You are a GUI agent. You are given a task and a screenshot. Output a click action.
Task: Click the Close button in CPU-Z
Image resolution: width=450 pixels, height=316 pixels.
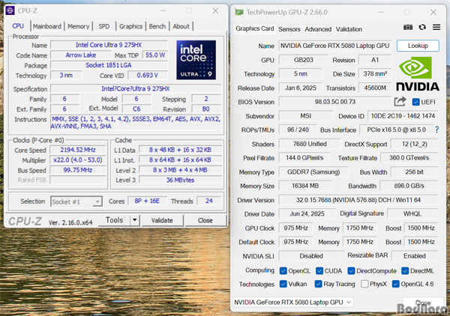click(x=205, y=220)
